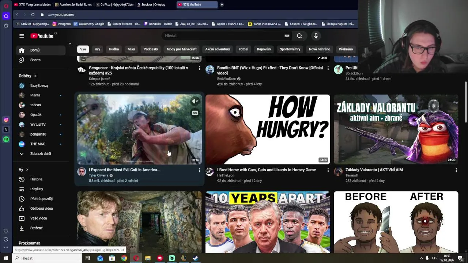Viewport: 468px width, 263px height.
Task: Toggle mute on the video preview
Action: (x=195, y=101)
